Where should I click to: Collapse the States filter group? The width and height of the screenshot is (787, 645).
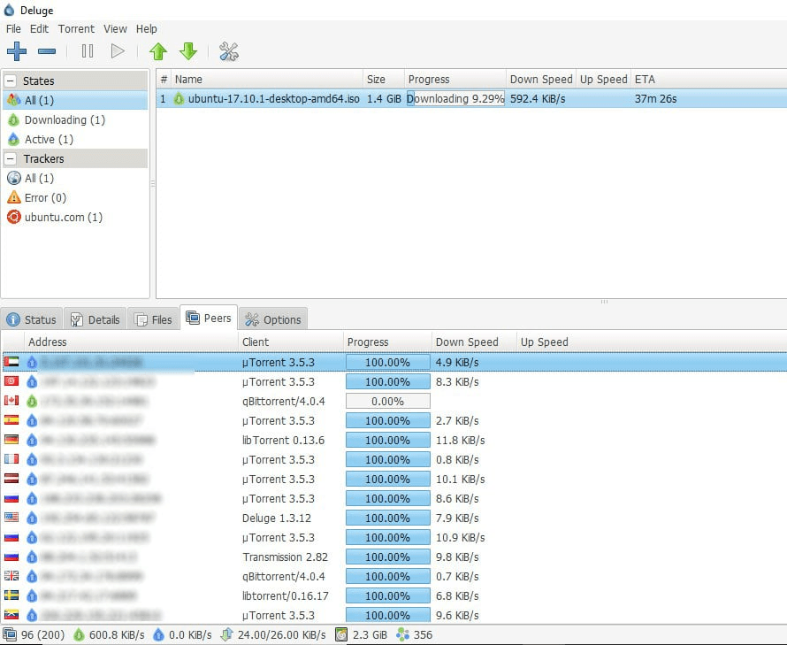click(x=11, y=81)
